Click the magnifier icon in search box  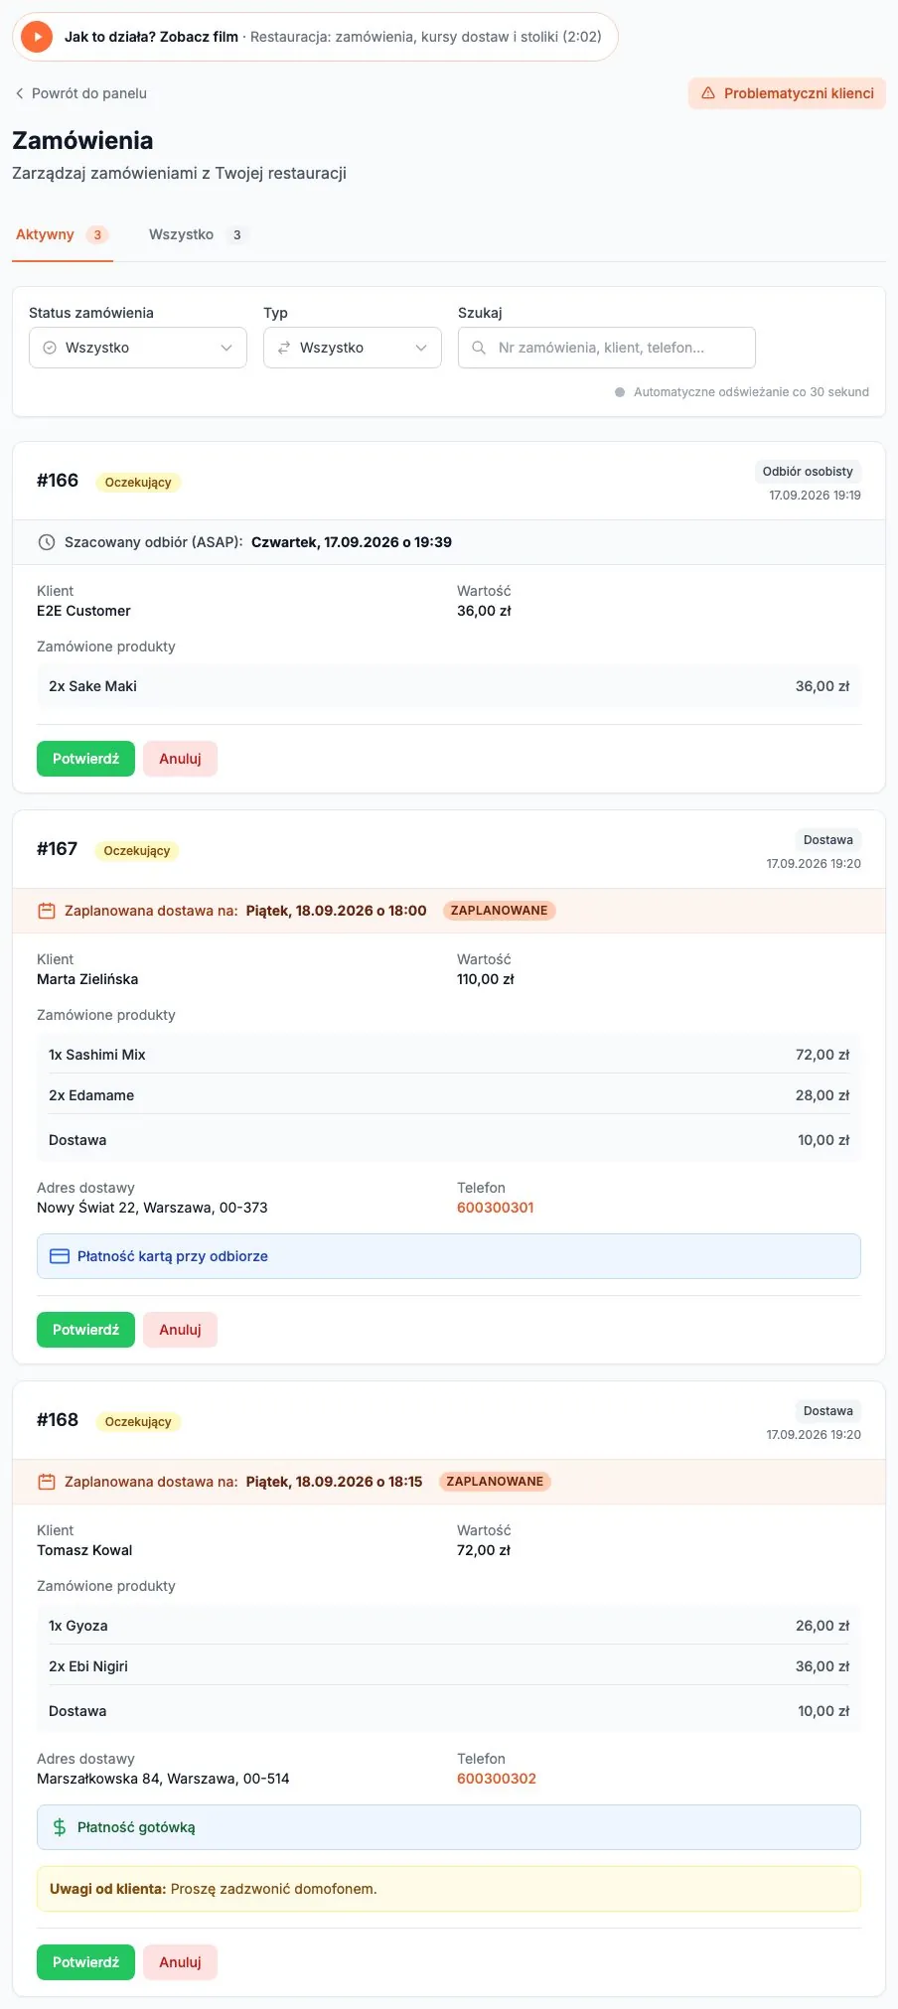479,348
